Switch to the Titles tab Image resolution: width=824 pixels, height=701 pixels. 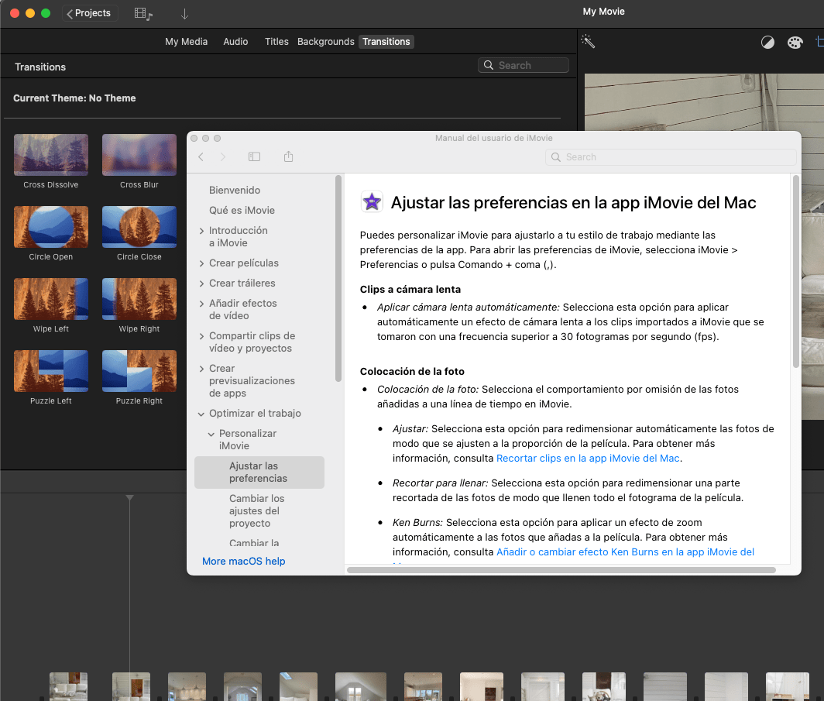click(276, 42)
